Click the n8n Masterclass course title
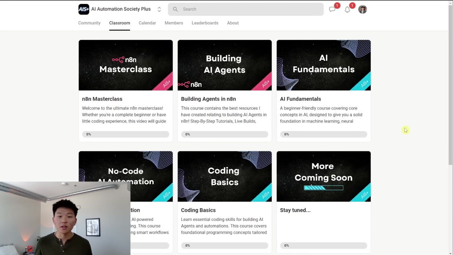 (x=102, y=99)
